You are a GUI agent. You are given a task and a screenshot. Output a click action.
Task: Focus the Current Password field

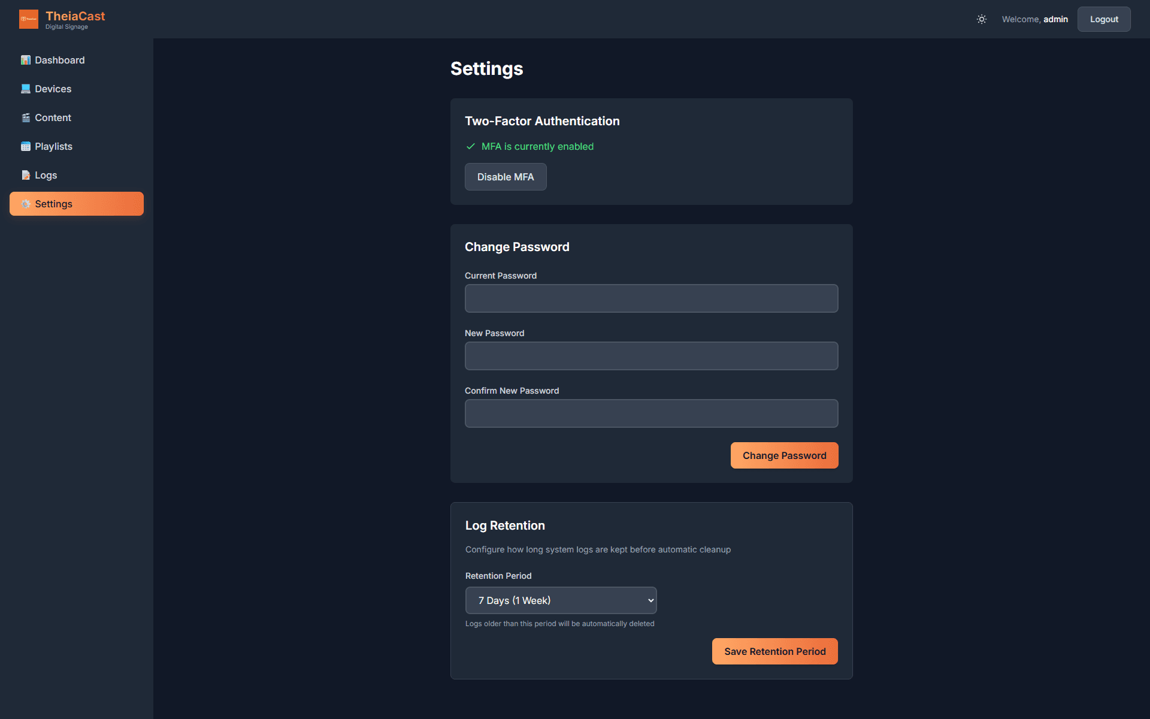651,298
